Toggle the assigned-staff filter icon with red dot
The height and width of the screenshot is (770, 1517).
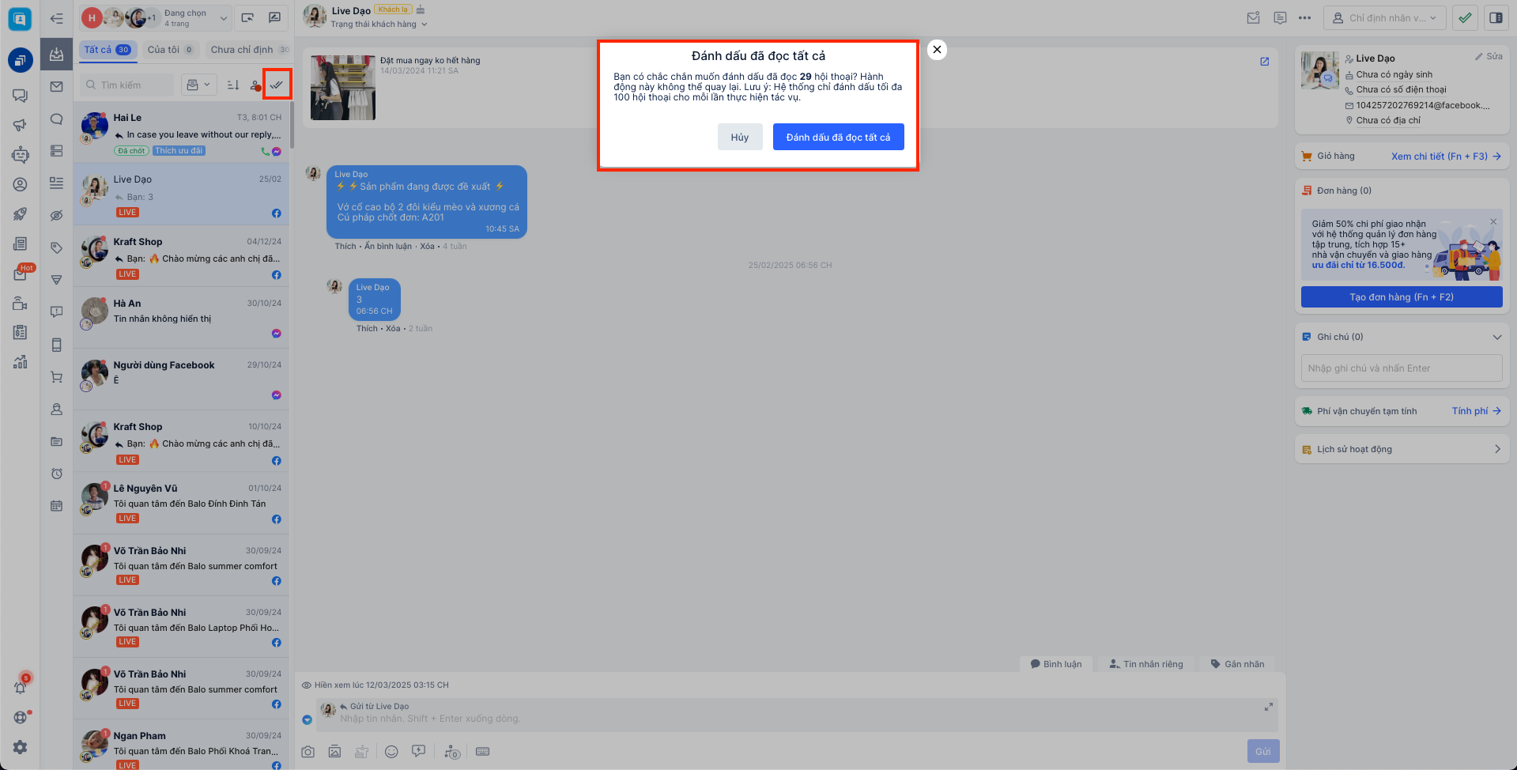[255, 85]
